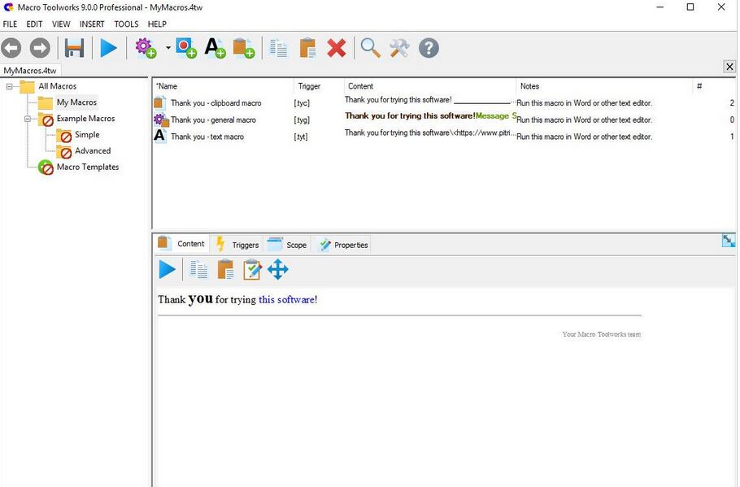Copy selected macro using main toolbar copy icon

coord(278,48)
